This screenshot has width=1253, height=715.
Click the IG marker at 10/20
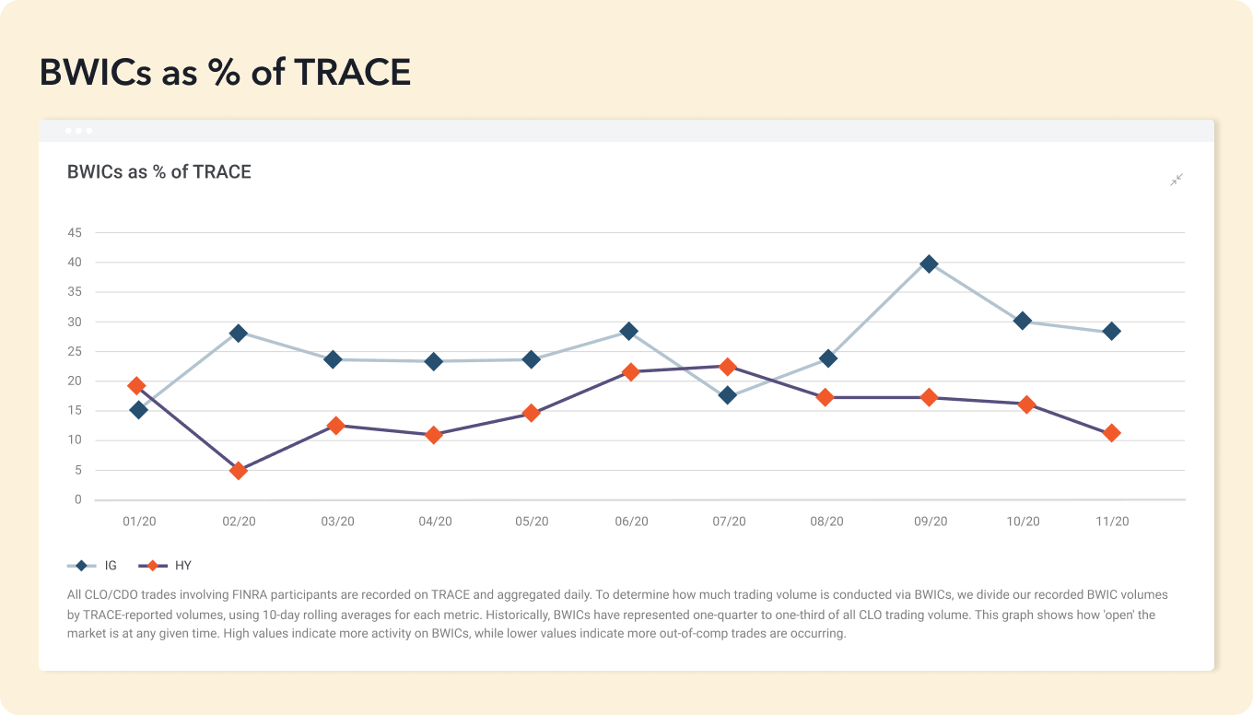coord(1022,321)
